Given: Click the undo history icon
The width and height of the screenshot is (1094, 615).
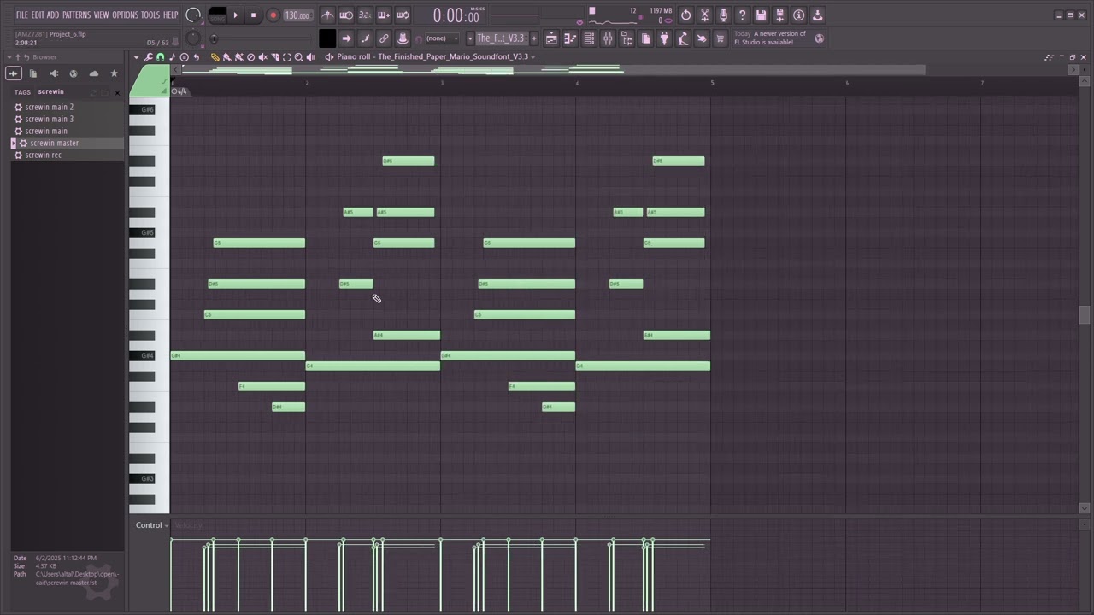Looking at the screenshot, I should pos(685,15).
